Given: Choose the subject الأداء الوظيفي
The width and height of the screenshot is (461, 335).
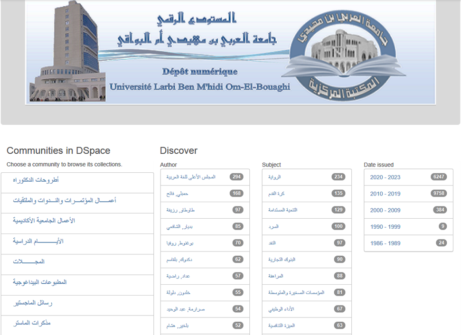Looking at the screenshot, I should (x=281, y=309).
